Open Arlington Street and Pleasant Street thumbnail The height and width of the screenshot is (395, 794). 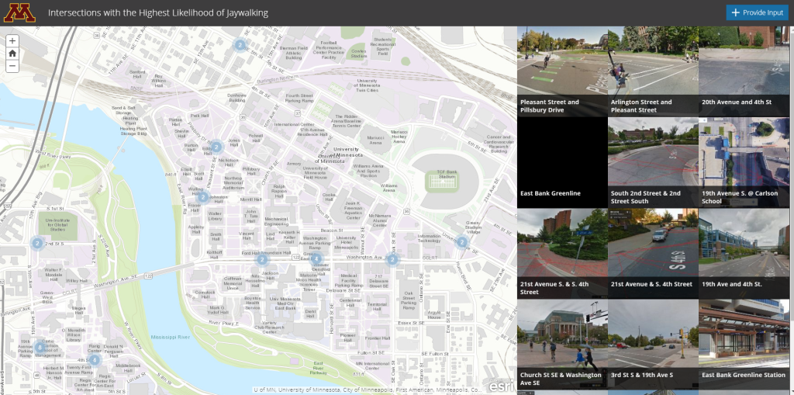point(653,71)
